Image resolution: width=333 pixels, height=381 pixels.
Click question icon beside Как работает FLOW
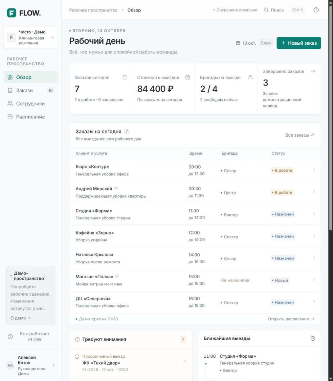tap(10, 337)
